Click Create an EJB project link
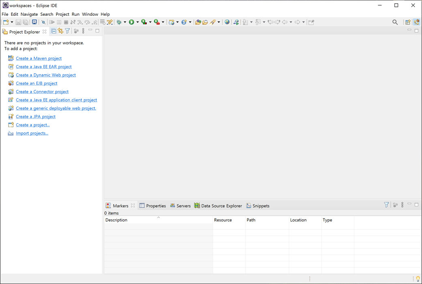Screen dimensions: 422x284 tap(37, 83)
